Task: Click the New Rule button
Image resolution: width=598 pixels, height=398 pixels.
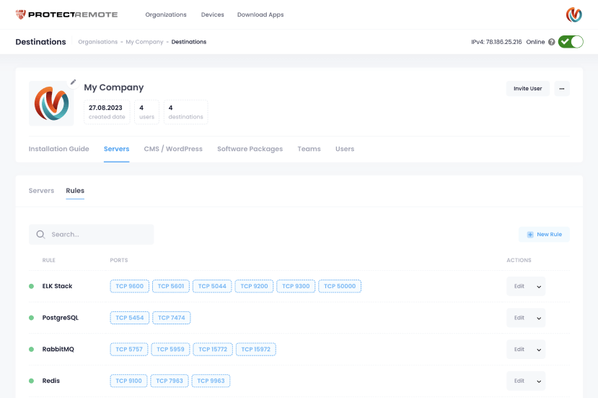Action: click(x=544, y=235)
